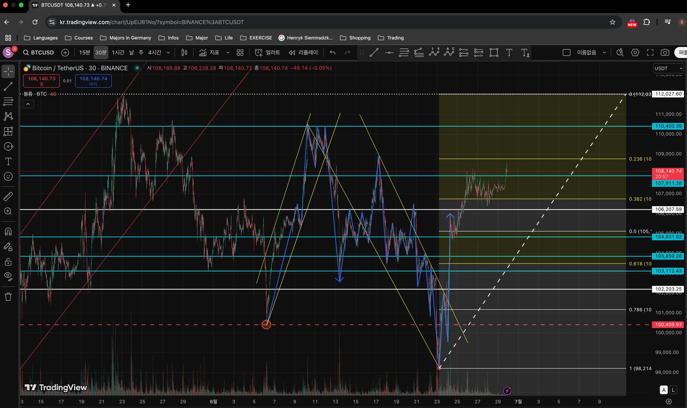Select the ruler measure tool
Screen dimensions: 687x408
point(8,196)
